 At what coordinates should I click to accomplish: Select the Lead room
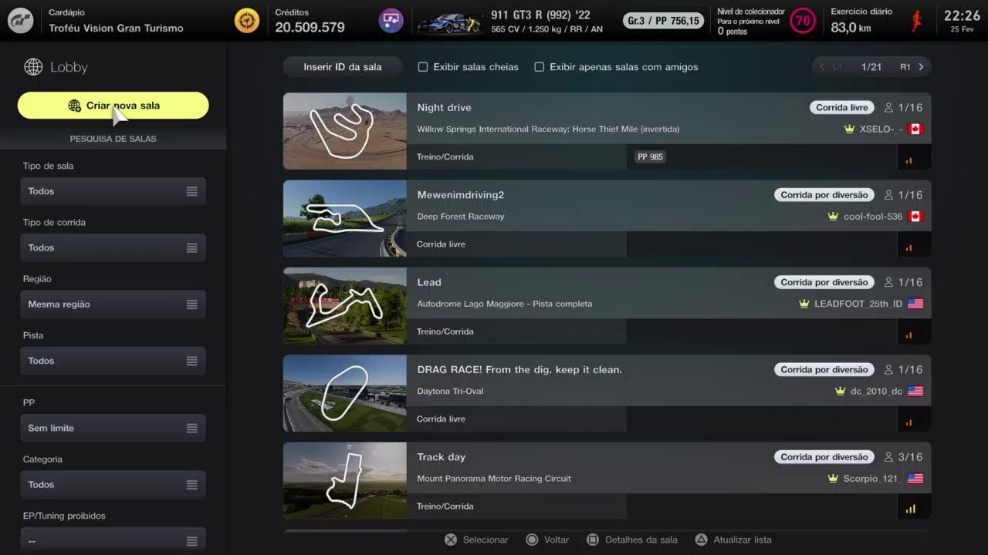[607, 305]
